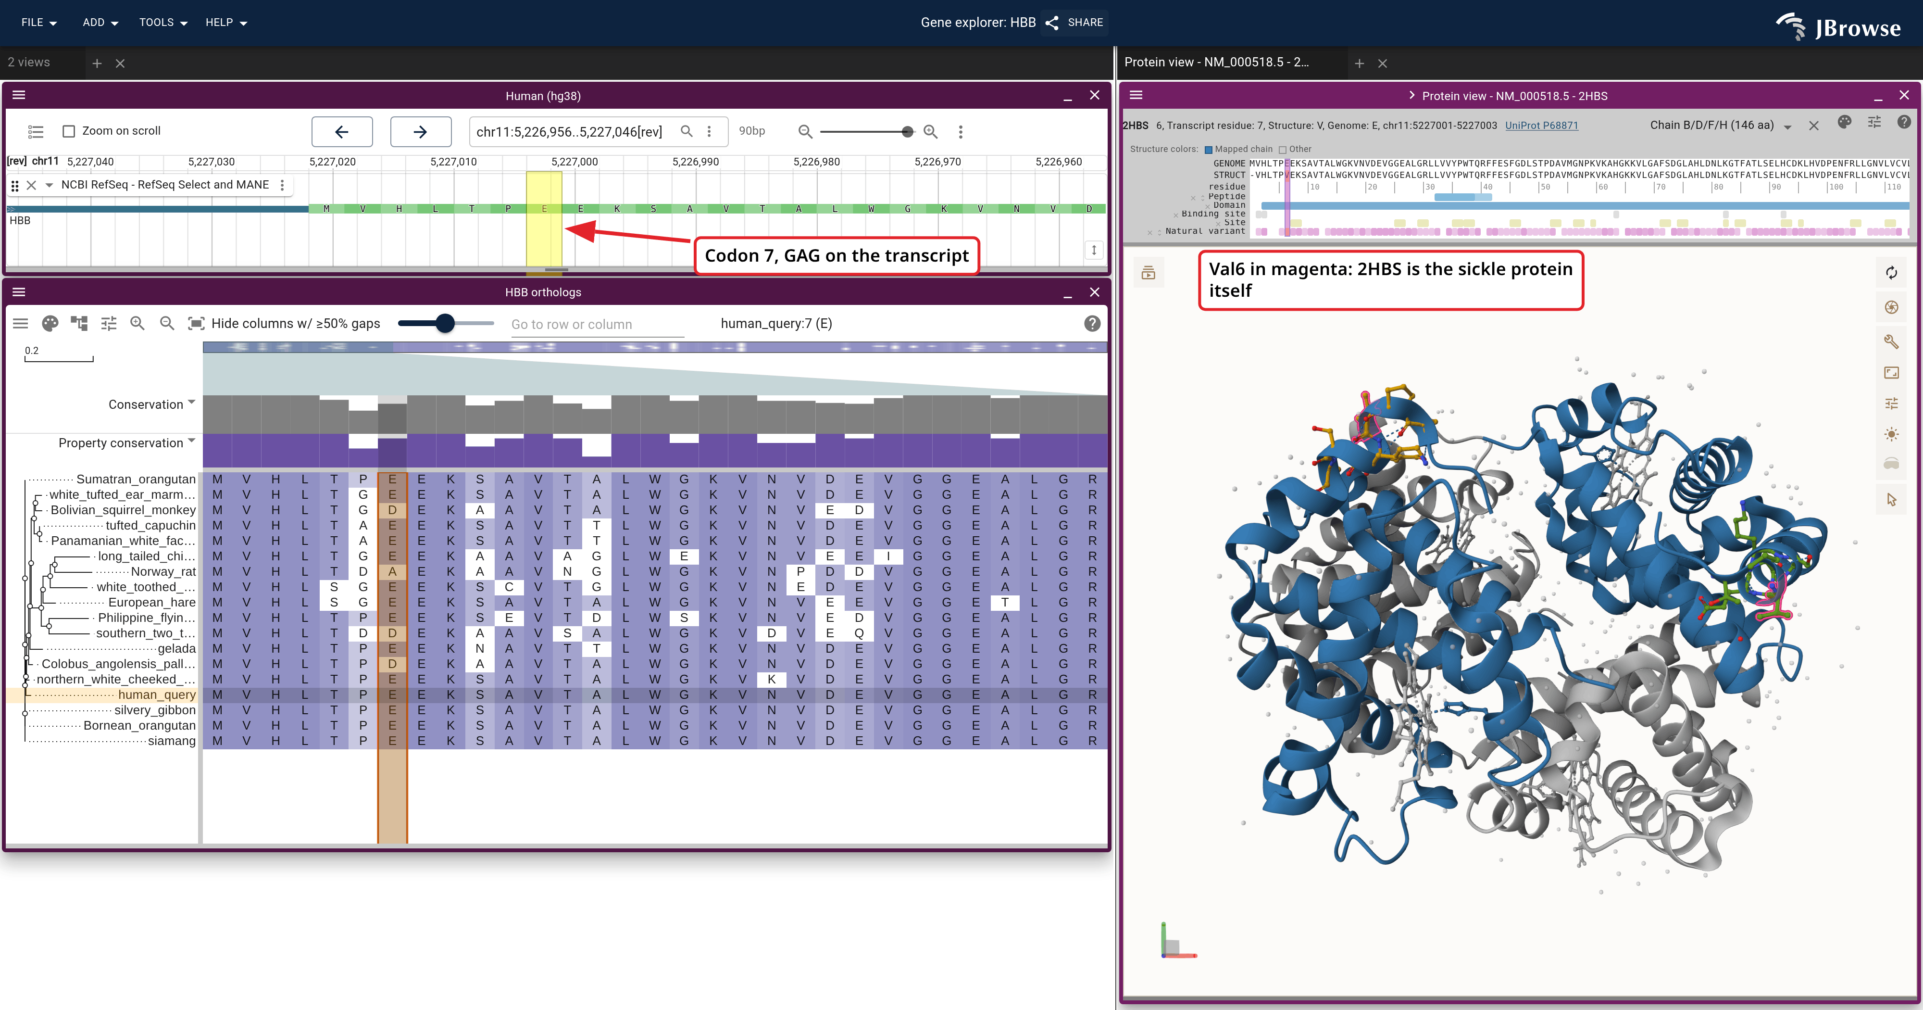Open the screenshot/snapshot tool in the structure viewer
The height and width of the screenshot is (1010, 1923).
coord(1891,307)
